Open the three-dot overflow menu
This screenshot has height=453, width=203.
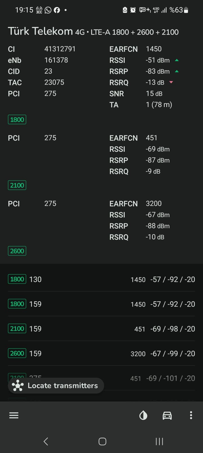coord(191,415)
